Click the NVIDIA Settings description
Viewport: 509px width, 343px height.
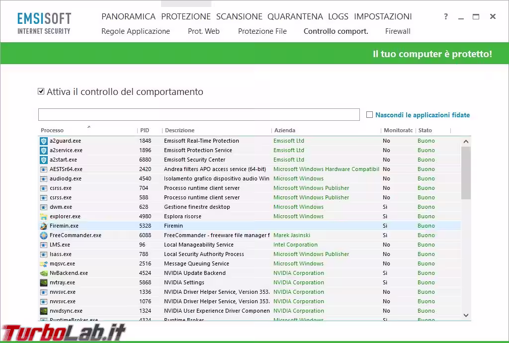pyautogui.click(x=184, y=283)
